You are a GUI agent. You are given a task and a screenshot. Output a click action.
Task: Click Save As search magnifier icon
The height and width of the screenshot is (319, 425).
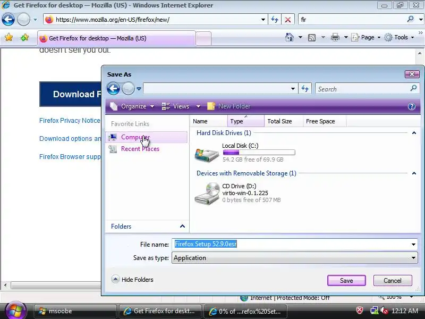coord(413,88)
